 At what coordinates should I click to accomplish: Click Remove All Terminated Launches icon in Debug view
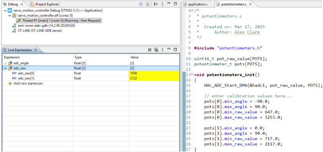(147, 4)
